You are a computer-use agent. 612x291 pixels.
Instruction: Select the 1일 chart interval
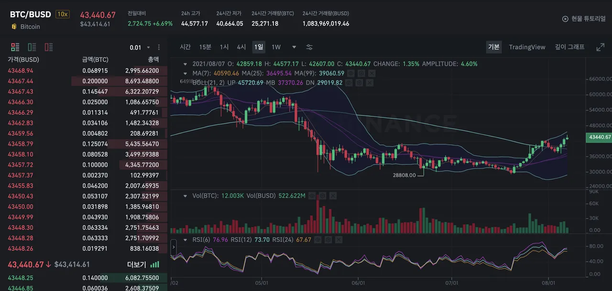click(x=259, y=47)
